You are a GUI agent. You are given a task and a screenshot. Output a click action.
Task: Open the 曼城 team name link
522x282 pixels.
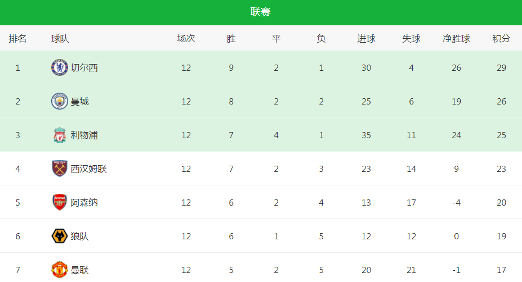[80, 101]
